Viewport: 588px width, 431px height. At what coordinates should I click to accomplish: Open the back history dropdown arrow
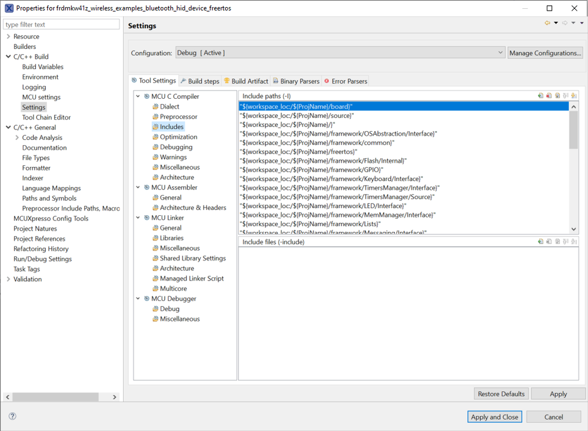point(556,24)
